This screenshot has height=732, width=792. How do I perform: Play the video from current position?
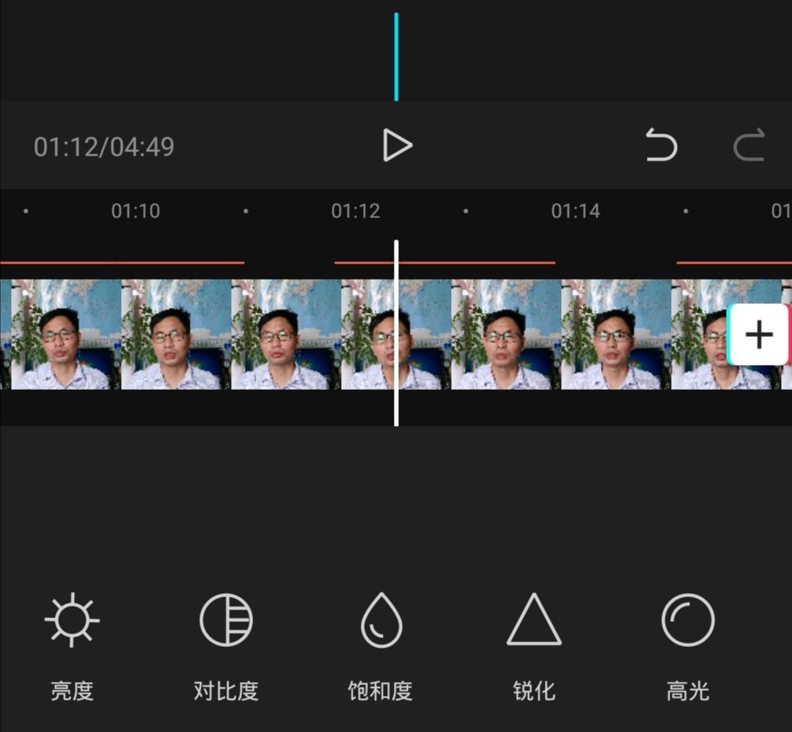tap(396, 145)
